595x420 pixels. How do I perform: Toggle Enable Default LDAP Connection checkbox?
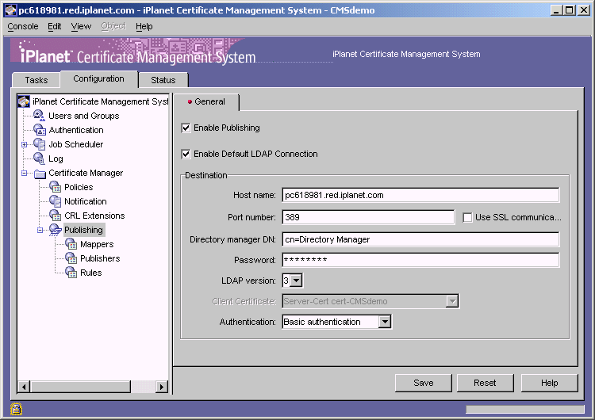pos(186,154)
